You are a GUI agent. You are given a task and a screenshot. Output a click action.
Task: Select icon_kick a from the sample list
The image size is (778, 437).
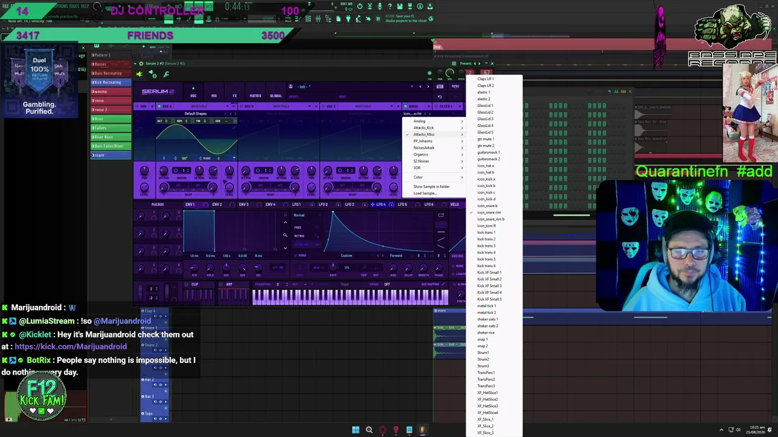point(494,179)
